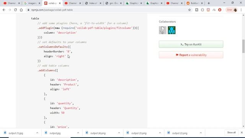Click the code line ".addColumns(["
Viewport: 245px width, 138px height.
[x=47, y=70]
